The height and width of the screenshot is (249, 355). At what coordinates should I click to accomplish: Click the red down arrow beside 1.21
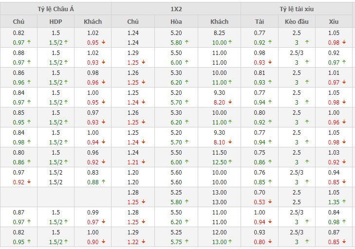point(144,162)
